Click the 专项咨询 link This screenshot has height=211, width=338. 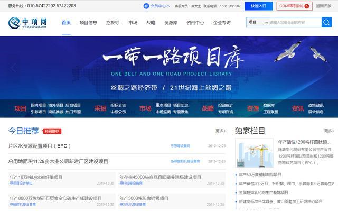[226, 112]
